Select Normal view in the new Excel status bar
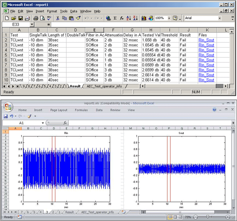 (170, 217)
